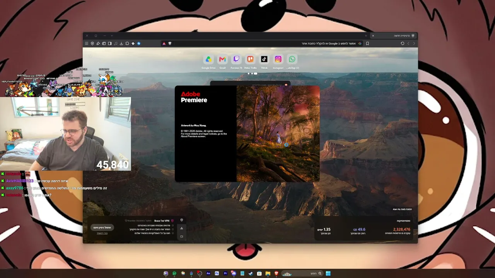
Task: Open Brave browser from the taskbar
Action: 276,273
